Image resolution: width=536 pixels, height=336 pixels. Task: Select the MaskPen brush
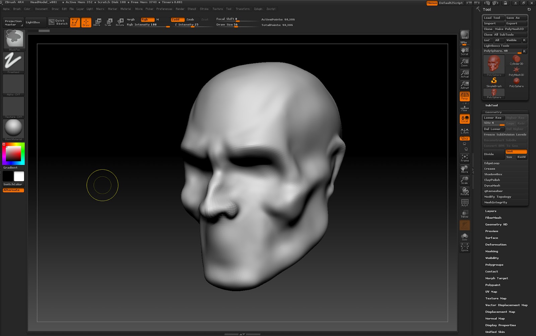[13, 39]
